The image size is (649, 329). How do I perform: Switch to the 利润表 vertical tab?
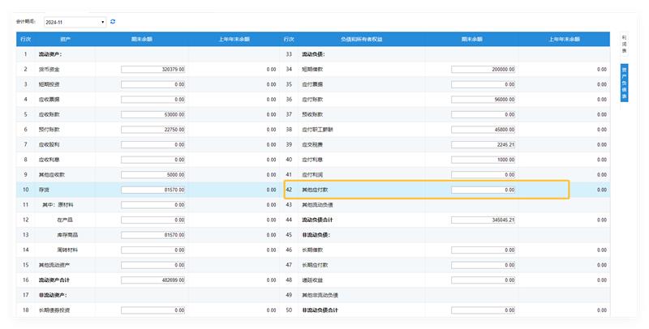pos(624,44)
